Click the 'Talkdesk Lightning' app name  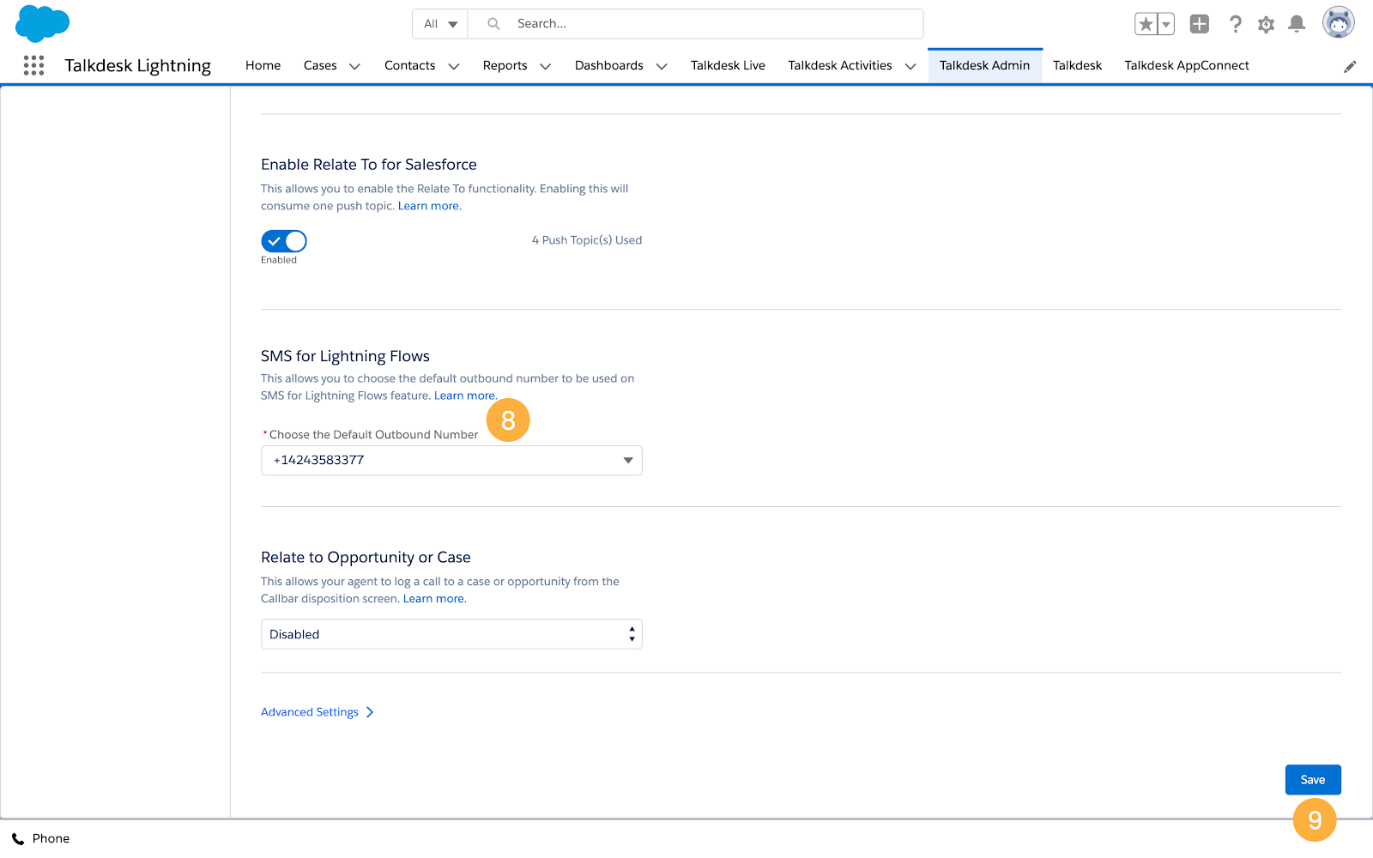[x=138, y=66]
